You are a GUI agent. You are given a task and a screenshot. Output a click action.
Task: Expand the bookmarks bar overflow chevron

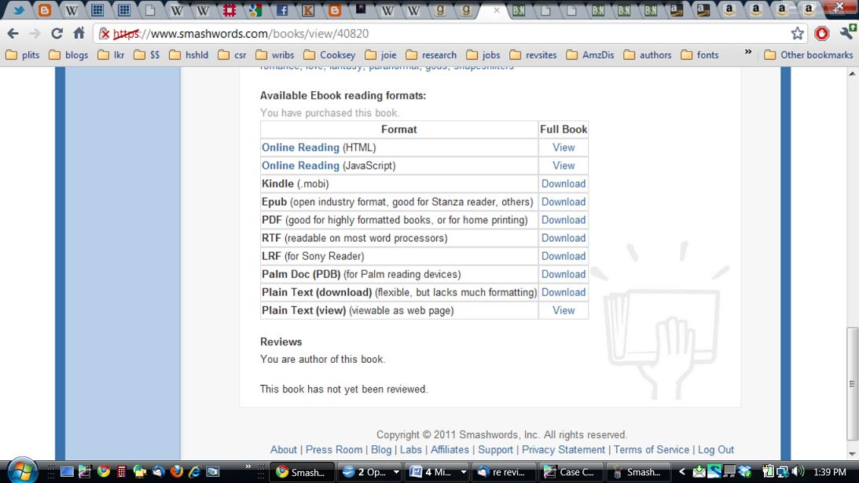[x=748, y=52]
